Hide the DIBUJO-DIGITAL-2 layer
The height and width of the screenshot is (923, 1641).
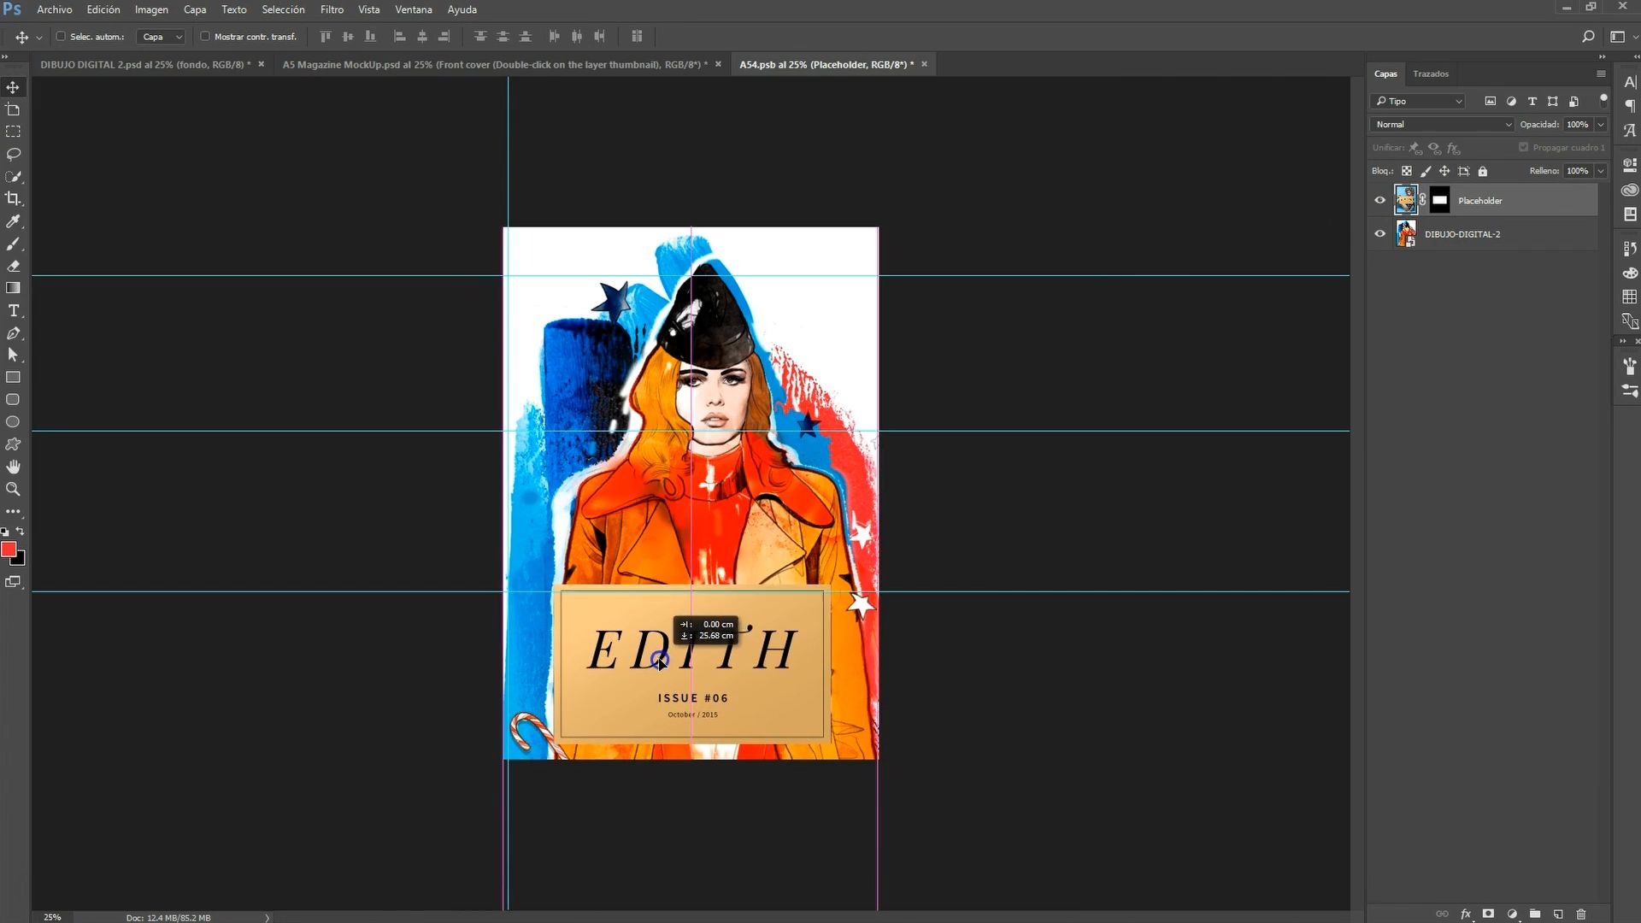[1379, 233]
